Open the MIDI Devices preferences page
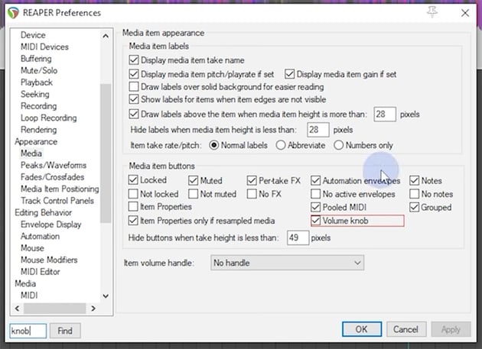The image size is (482, 349). click(44, 47)
